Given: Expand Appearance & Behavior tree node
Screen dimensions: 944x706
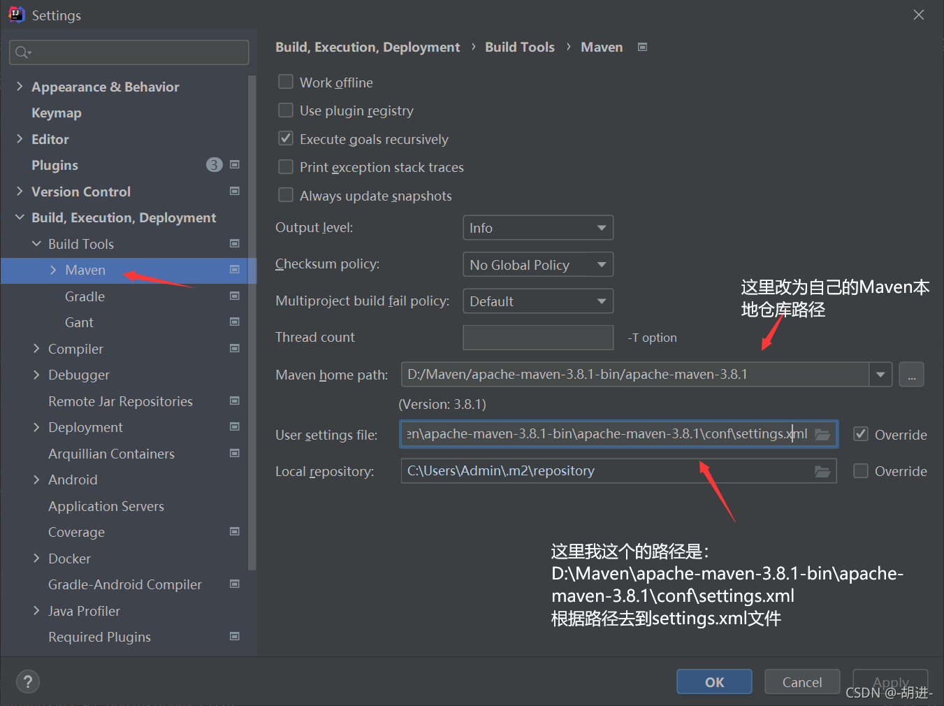Looking at the screenshot, I should tap(20, 86).
